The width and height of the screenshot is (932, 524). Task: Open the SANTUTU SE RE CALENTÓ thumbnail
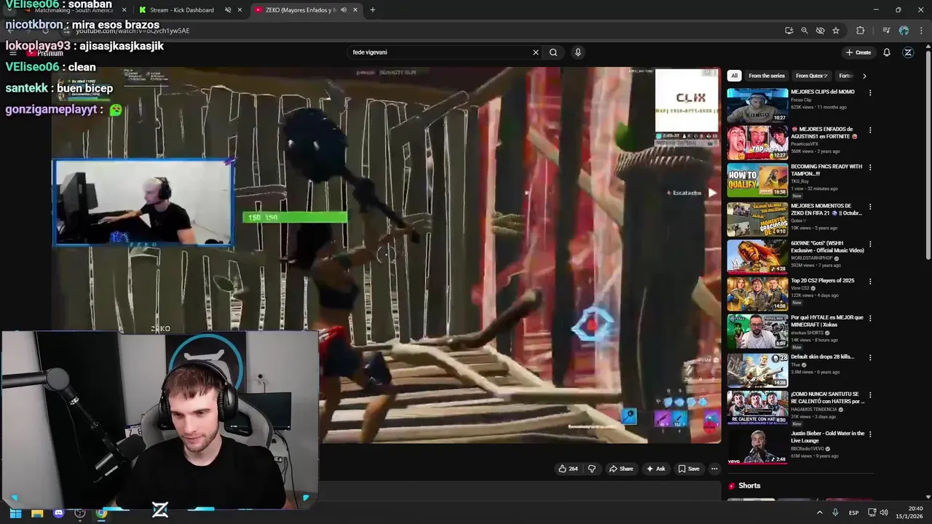point(757,408)
